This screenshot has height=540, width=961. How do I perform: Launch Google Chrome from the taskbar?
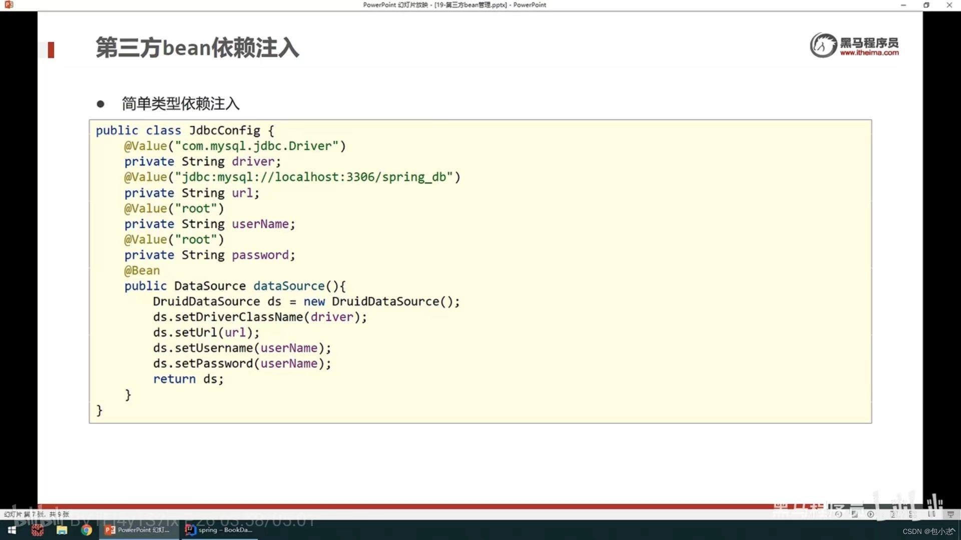87,530
